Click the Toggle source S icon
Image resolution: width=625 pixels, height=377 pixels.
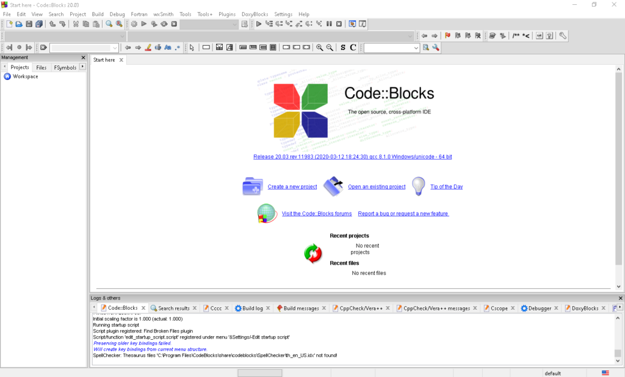pos(343,48)
